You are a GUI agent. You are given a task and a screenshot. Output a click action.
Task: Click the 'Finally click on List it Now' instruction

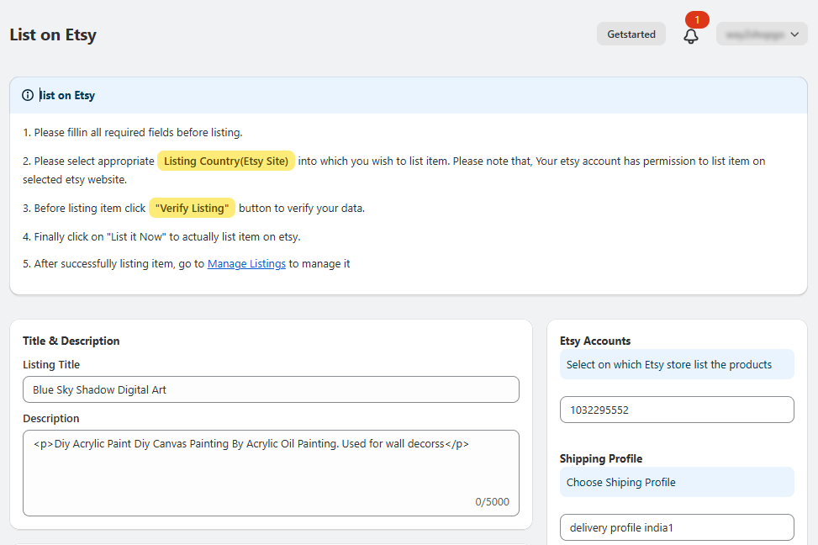point(161,236)
